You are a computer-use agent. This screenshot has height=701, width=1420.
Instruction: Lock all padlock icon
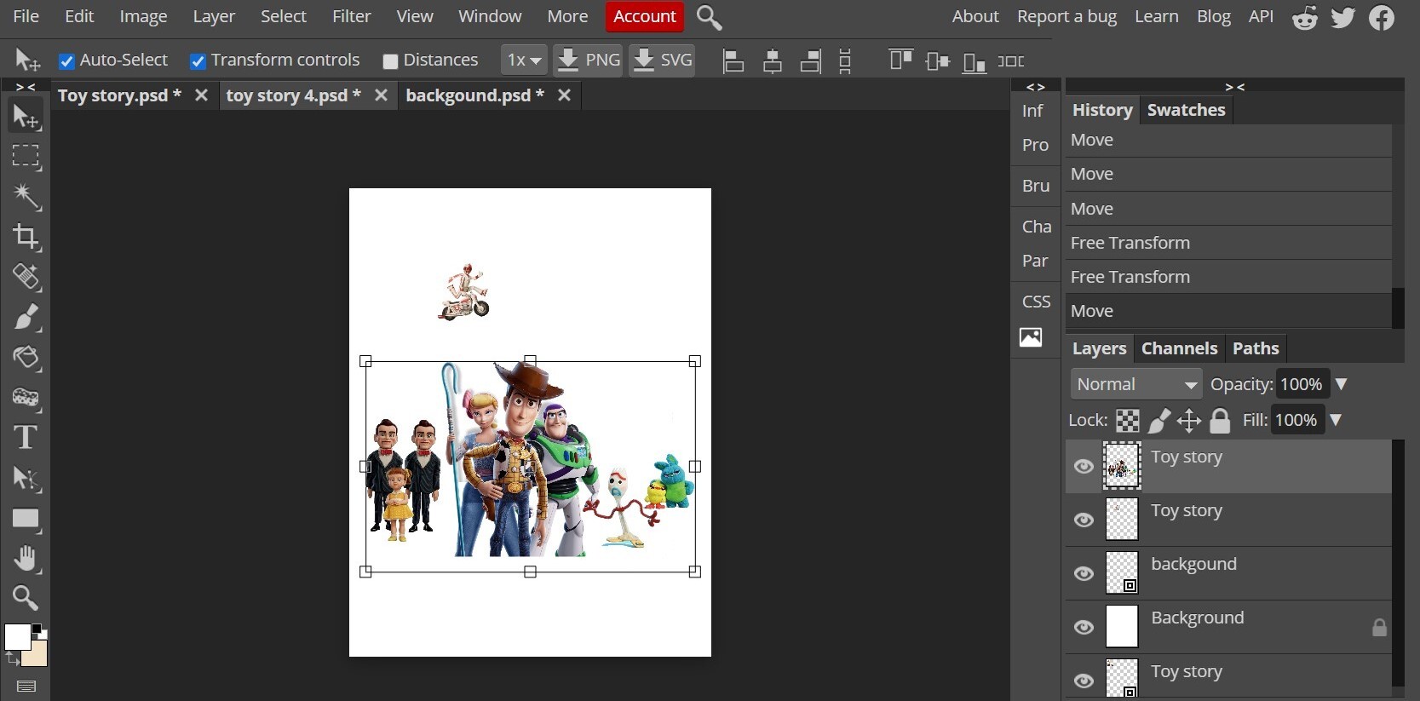coord(1221,420)
